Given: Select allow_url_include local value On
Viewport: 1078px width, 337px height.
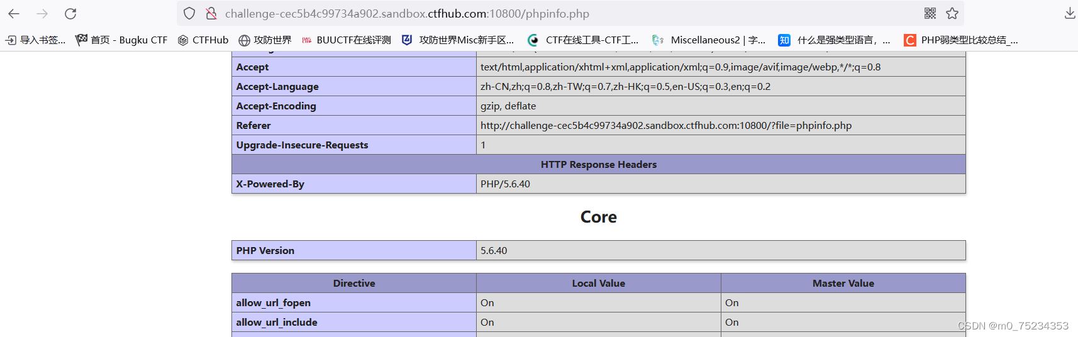Looking at the screenshot, I should 487,322.
